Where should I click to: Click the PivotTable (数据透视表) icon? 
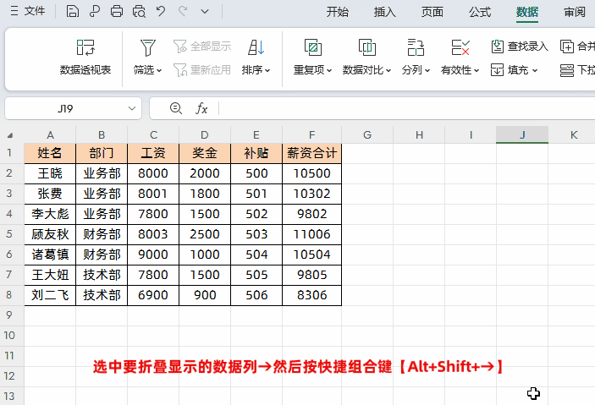point(85,47)
